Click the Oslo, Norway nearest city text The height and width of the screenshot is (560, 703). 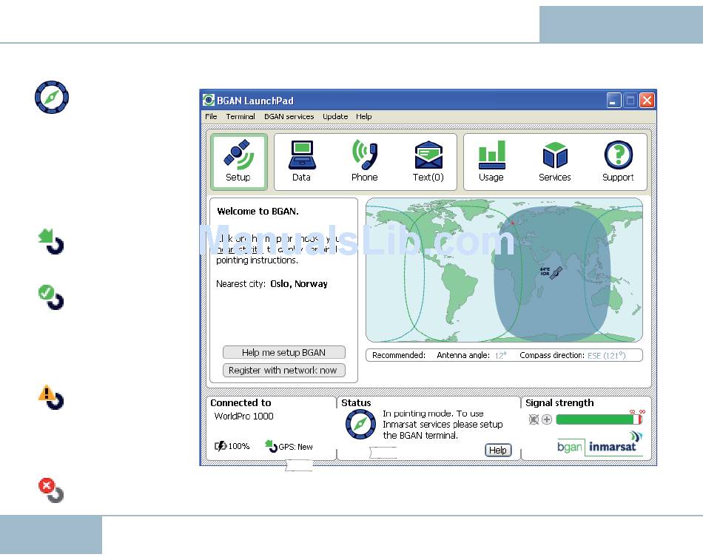pos(299,284)
